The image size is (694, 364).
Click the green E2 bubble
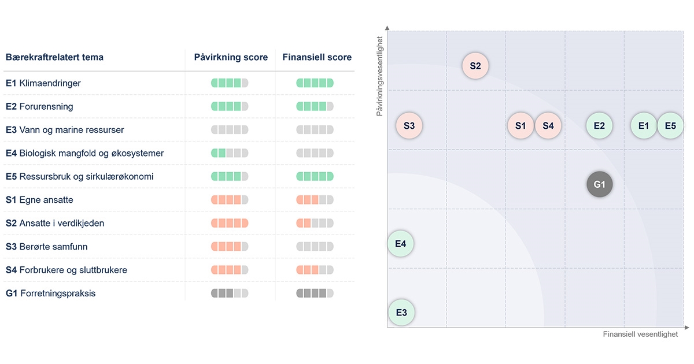[x=599, y=125]
